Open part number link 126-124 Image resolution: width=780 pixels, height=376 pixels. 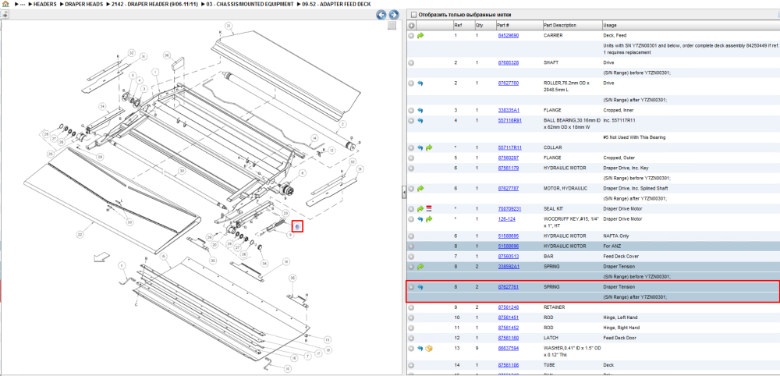tap(506, 219)
